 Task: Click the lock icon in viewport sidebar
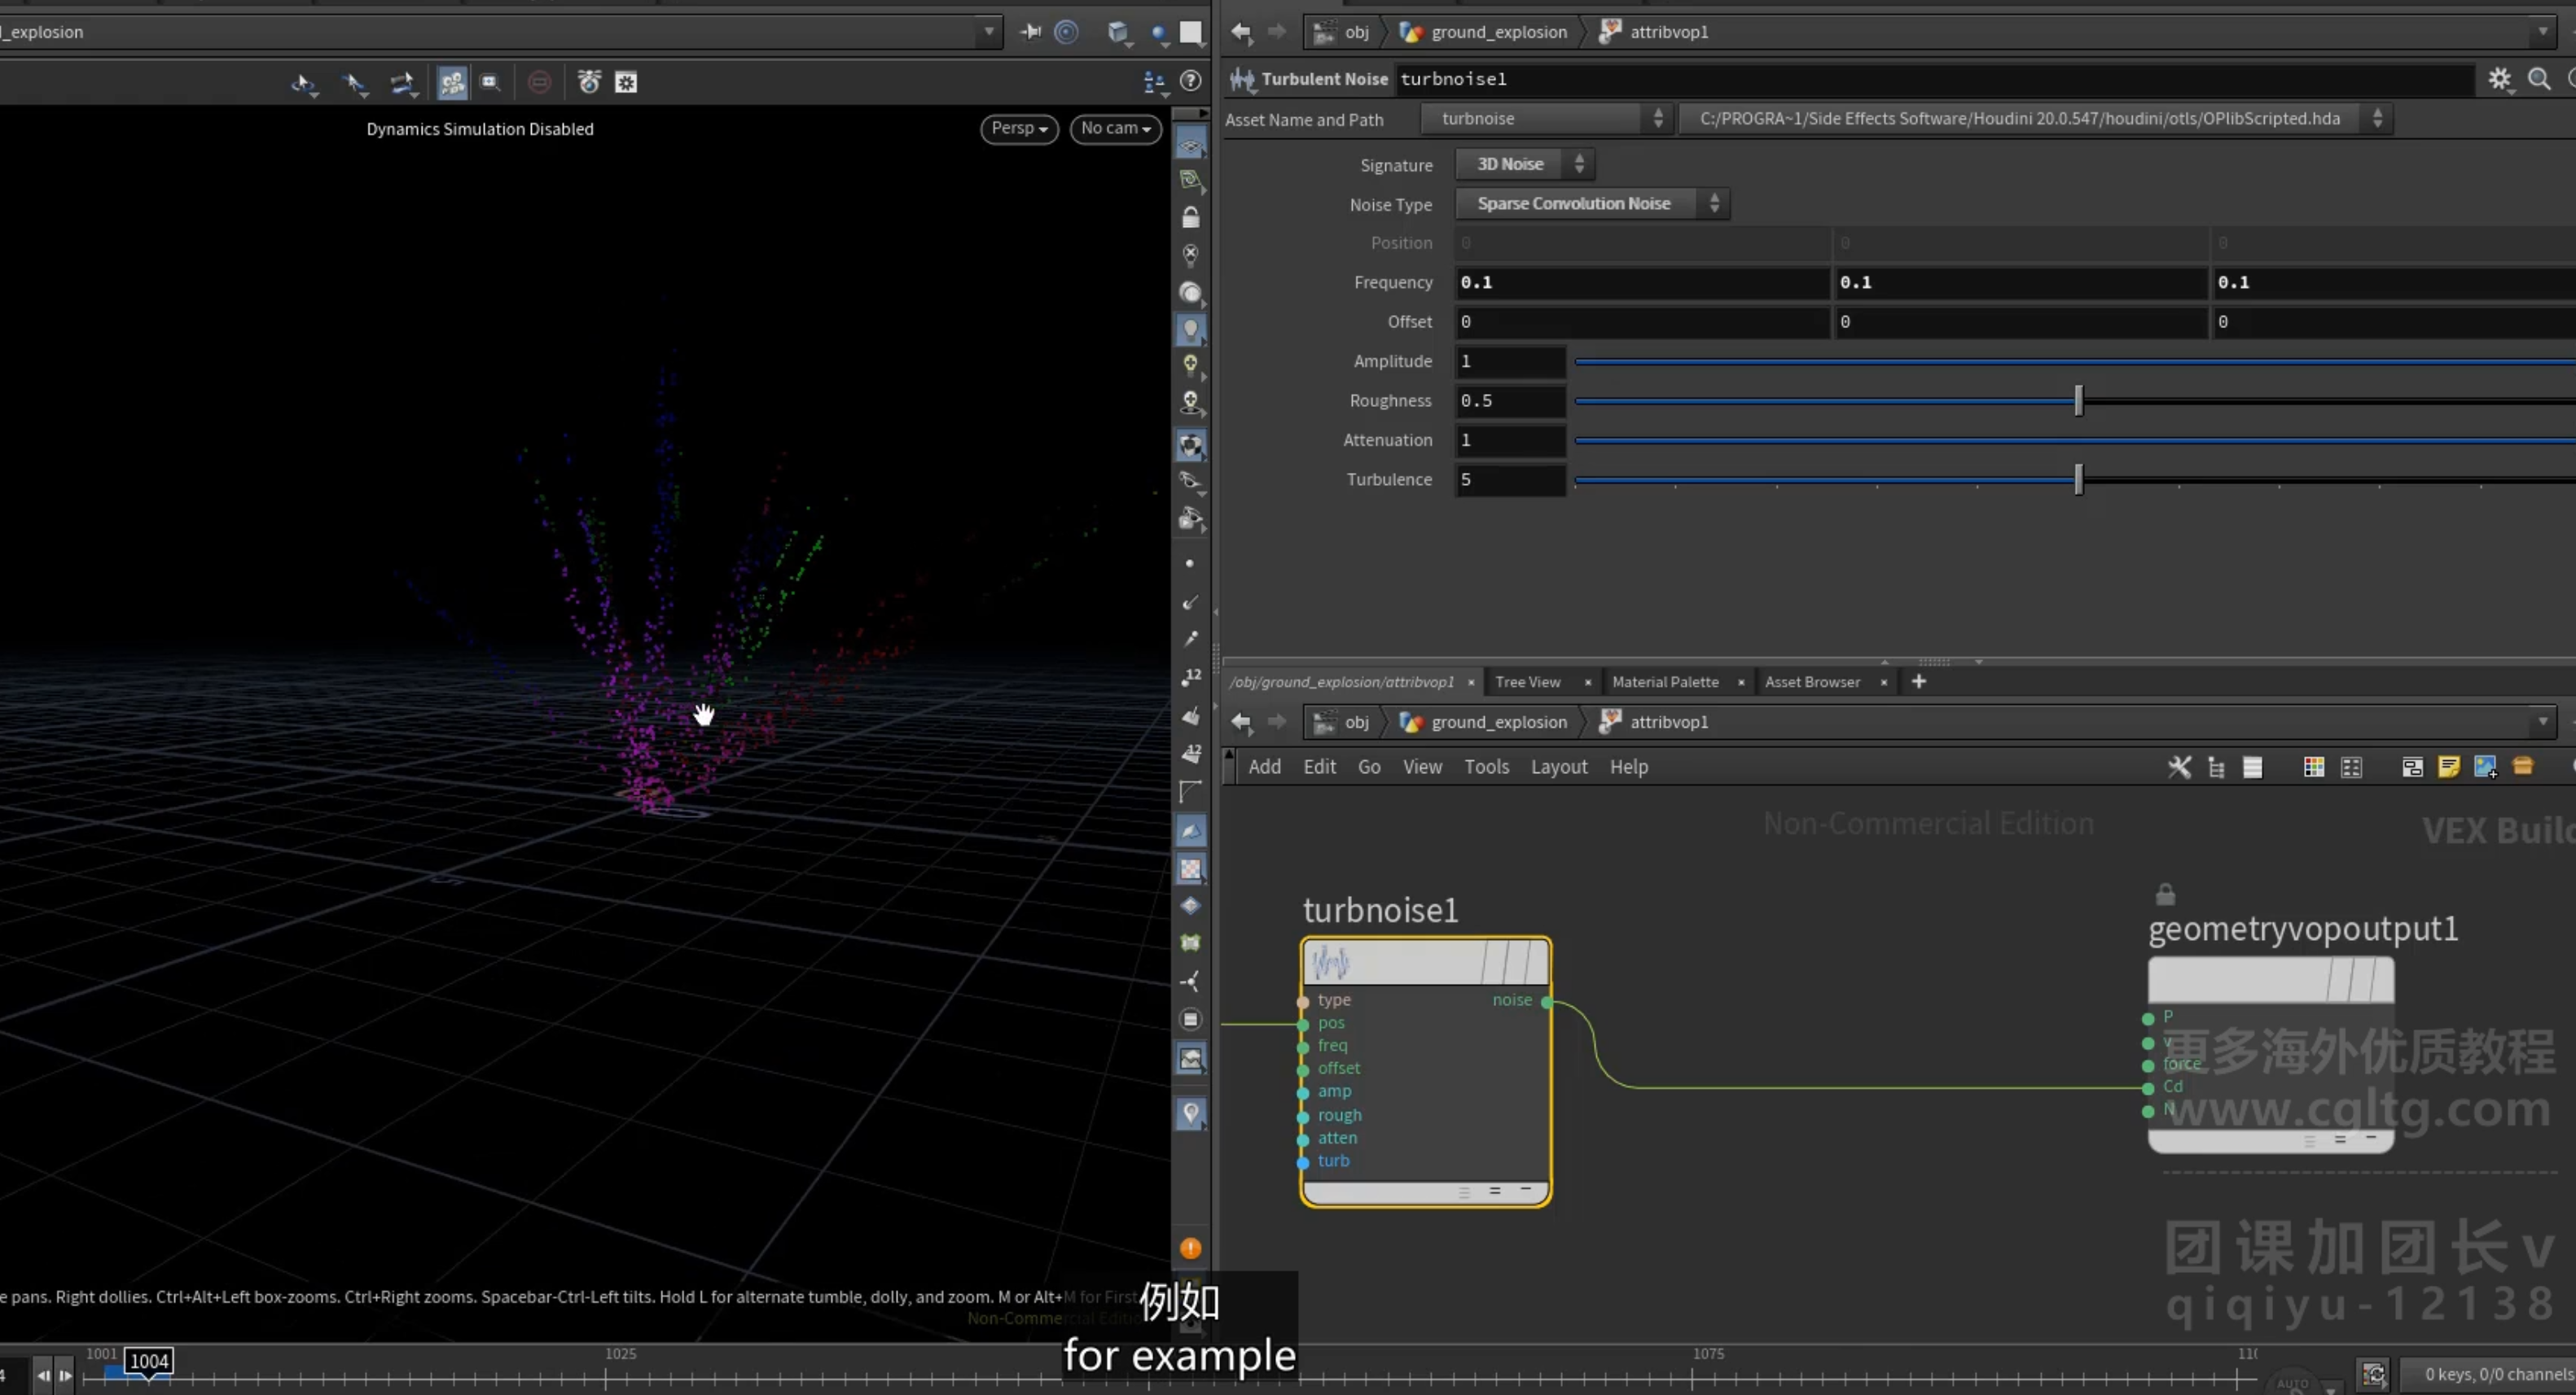[x=1190, y=216]
